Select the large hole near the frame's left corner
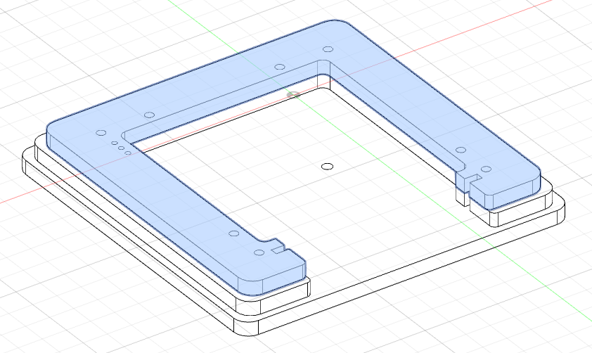 click(x=100, y=132)
